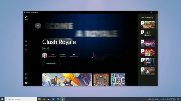The image size is (181, 101).
Task: Open the Ludo board library game
Action: pyautogui.click(x=148, y=53)
